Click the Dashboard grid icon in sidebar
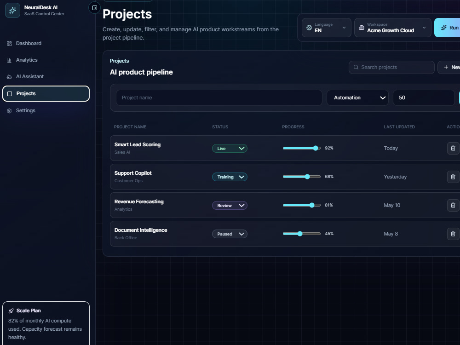The image size is (460, 345). point(9,44)
